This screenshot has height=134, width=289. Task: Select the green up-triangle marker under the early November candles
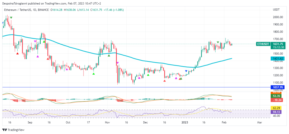pyautogui.click(x=109, y=55)
